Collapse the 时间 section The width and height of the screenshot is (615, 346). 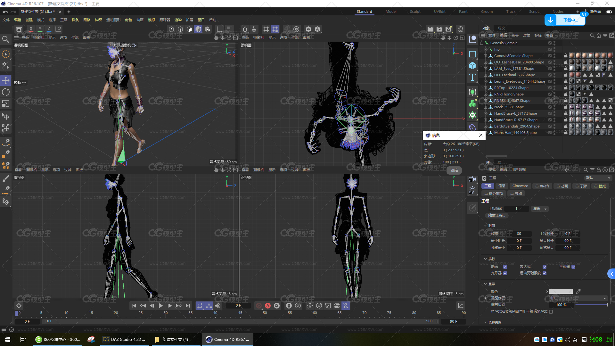[x=485, y=226]
